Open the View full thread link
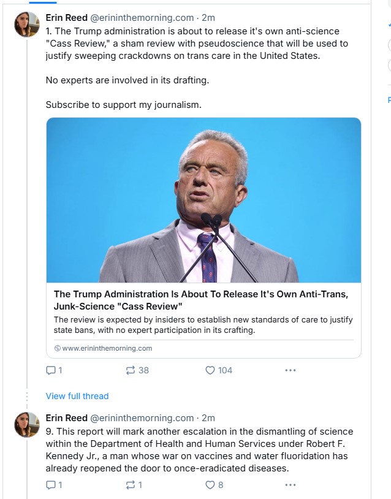This screenshot has width=391, height=499. [x=77, y=396]
